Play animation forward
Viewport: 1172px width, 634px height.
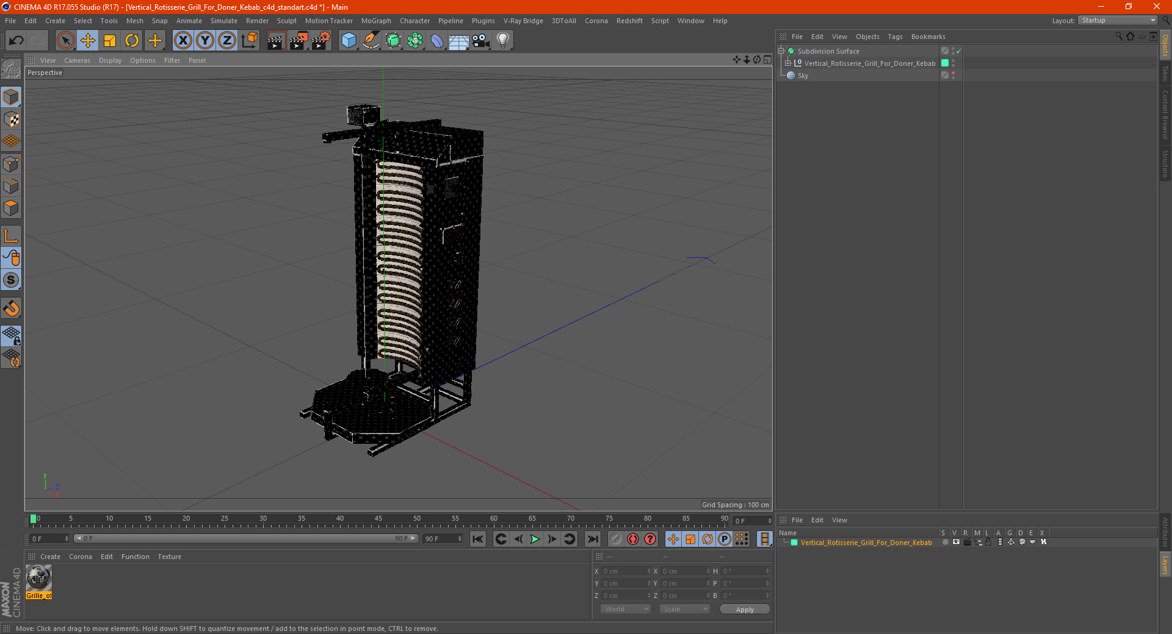[x=535, y=539]
